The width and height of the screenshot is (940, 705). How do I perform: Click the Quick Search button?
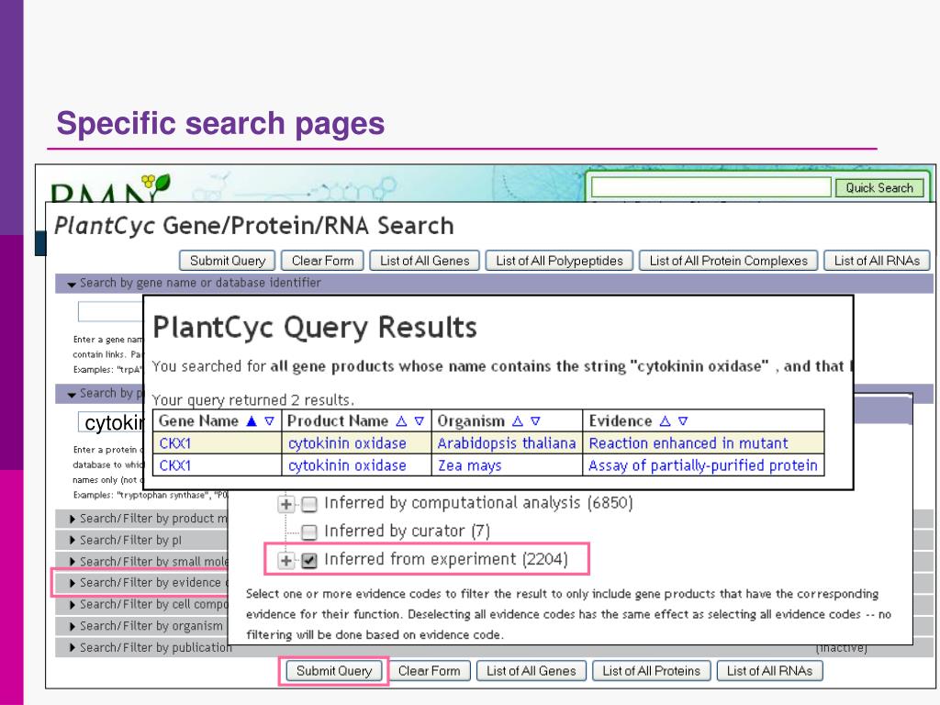[x=878, y=187]
